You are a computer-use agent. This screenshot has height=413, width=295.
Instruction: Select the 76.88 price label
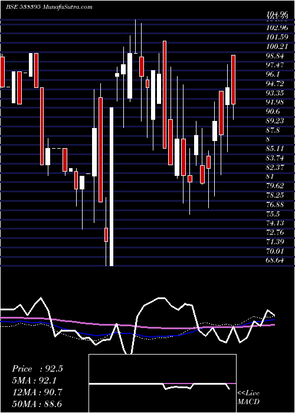pyautogui.click(x=275, y=205)
